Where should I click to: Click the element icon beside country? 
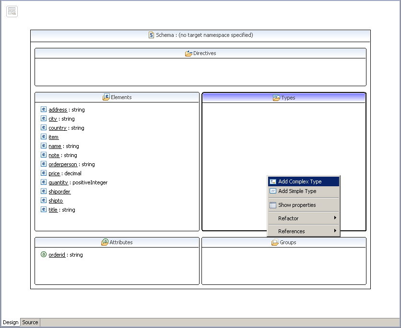[x=44, y=127]
